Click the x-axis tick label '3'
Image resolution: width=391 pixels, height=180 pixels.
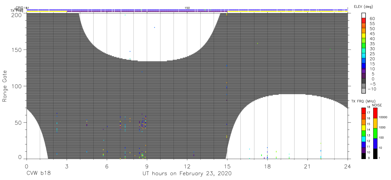coord(67,166)
